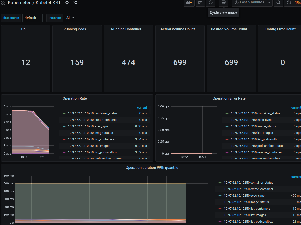The height and width of the screenshot is (225, 301).
Task: Zoom out the time range
Action: click(x=278, y=3)
